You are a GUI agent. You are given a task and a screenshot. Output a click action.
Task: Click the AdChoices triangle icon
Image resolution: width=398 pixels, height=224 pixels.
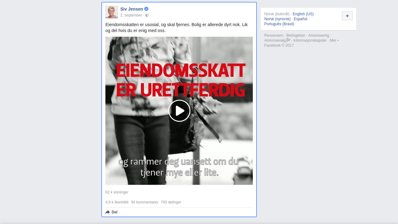point(289,40)
